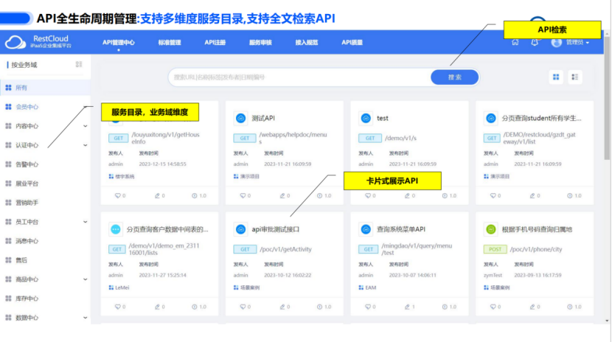Switch to list view layout
The image size is (612, 342).
click(x=575, y=77)
